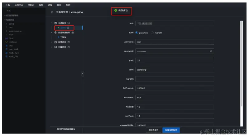This screenshot has width=249, height=137.
Task: Remove the SFTP component with its minus icon
Action: click(68, 28)
